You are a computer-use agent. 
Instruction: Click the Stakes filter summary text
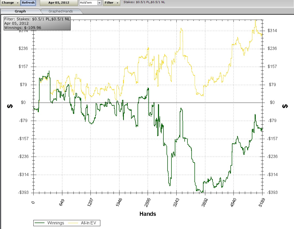pos(144,2)
